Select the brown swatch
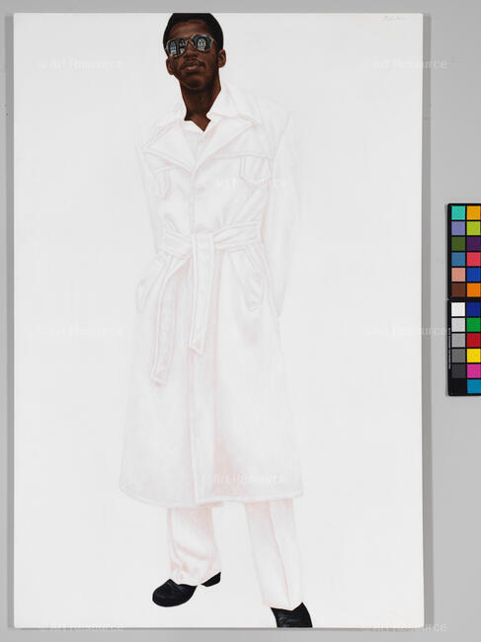 point(458,289)
